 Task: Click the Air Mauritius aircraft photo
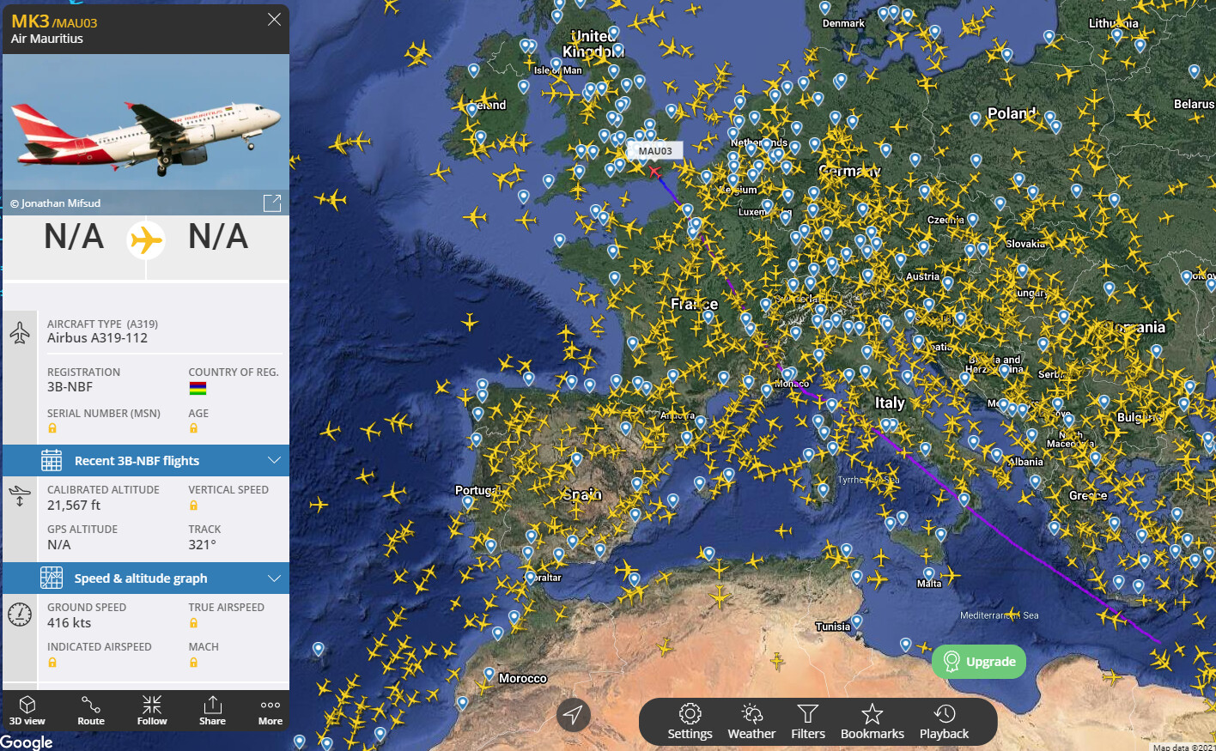click(x=146, y=134)
